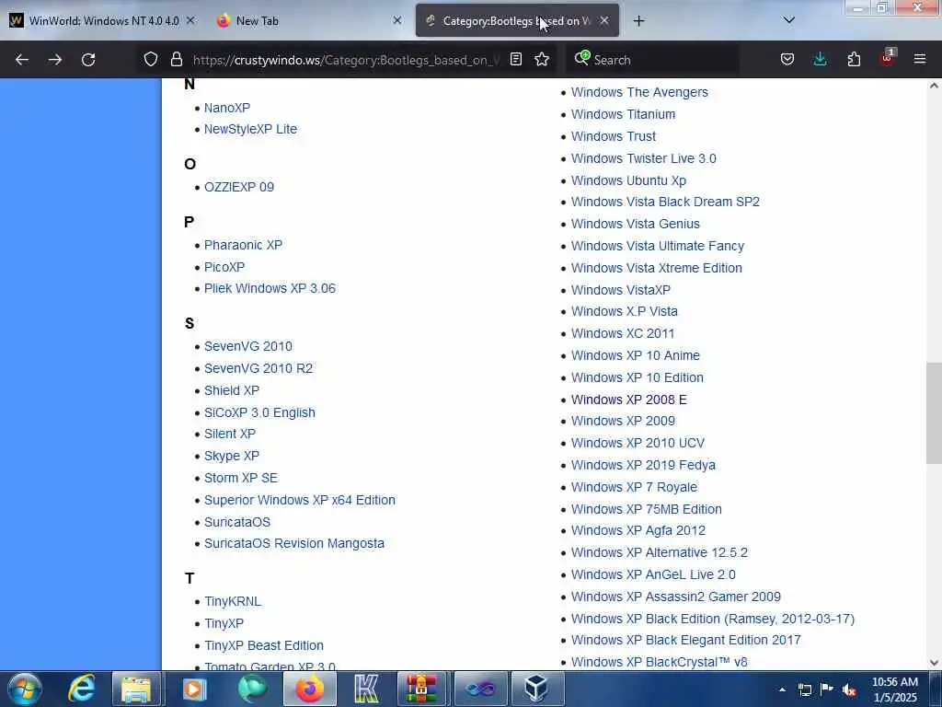Open the extensions puzzle icon
942x707 pixels.
pyautogui.click(x=854, y=60)
